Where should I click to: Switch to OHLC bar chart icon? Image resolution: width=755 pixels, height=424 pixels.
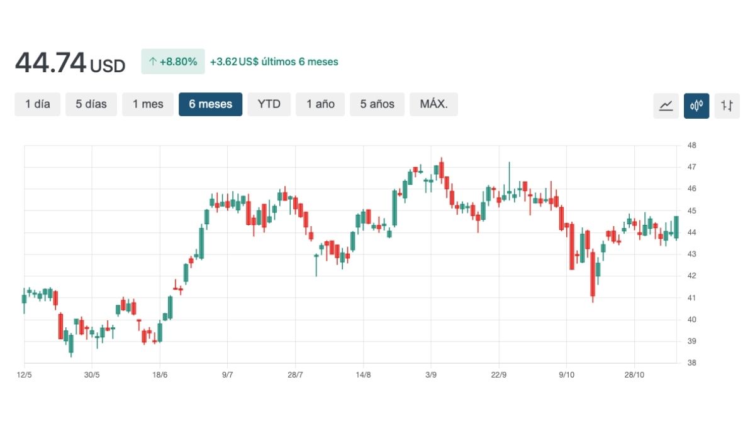click(727, 106)
